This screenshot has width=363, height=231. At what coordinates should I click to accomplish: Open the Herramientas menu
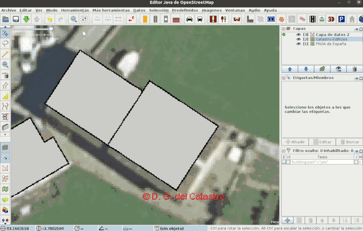(x=75, y=10)
